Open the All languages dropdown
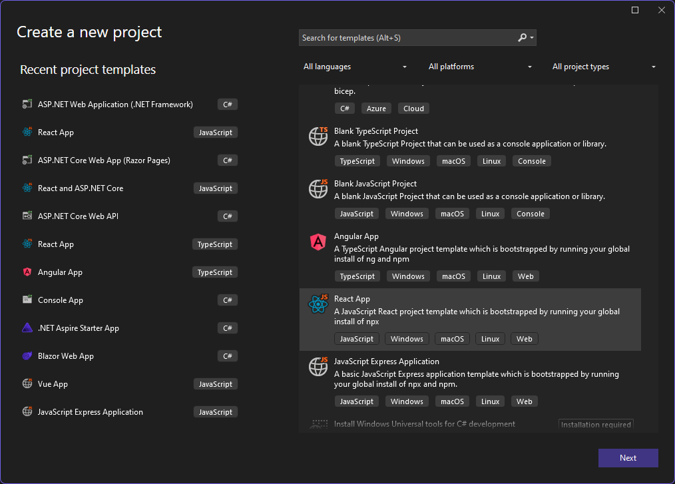675x484 pixels. (x=354, y=67)
